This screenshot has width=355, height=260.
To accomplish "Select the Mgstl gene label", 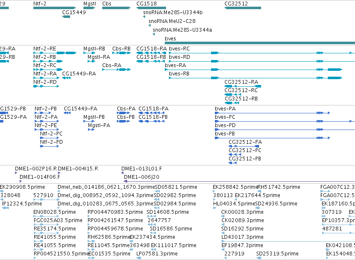I will [90, 4].
